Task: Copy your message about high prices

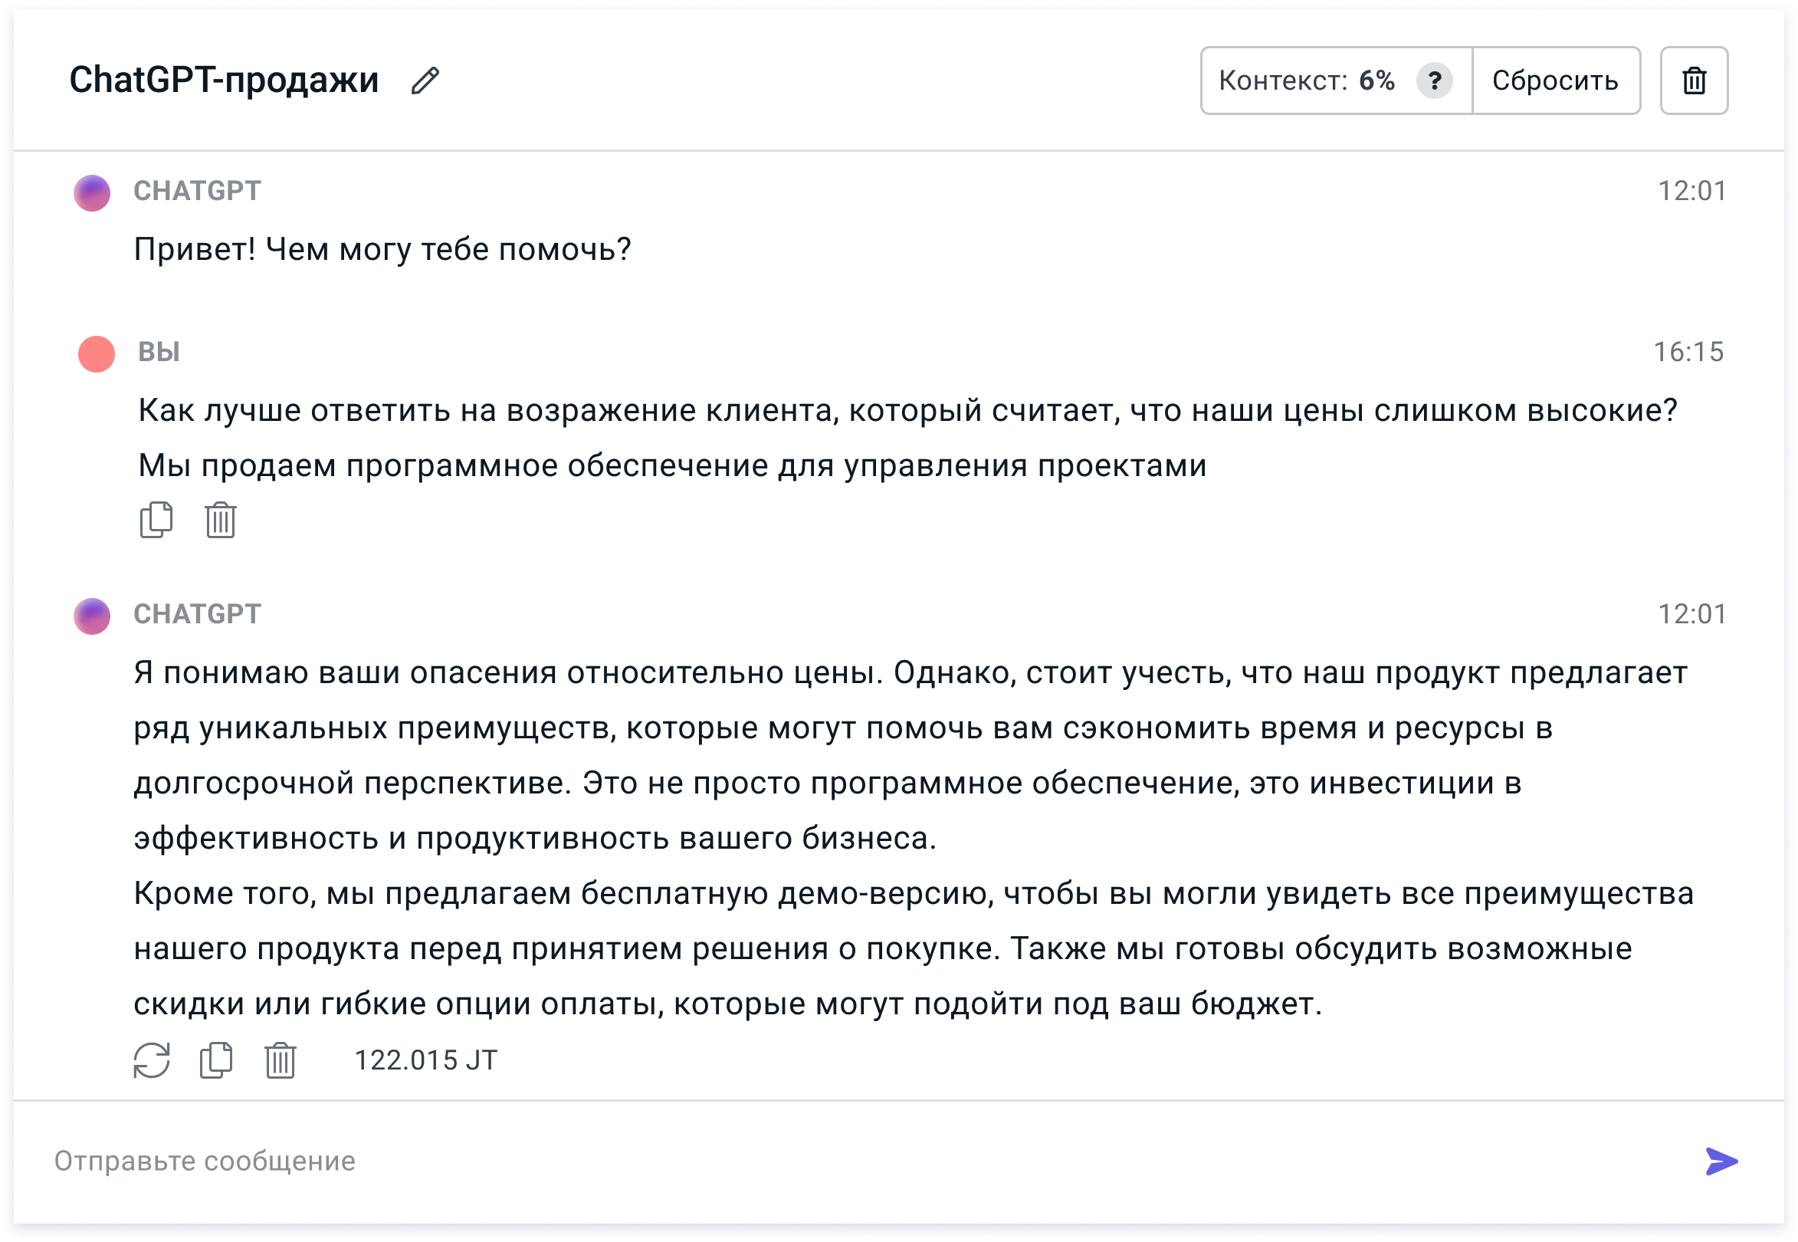Action: tap(156, 520)
